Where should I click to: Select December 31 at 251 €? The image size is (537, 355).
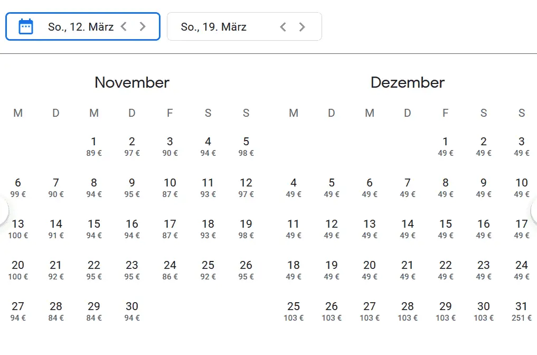[x=522, y=311]
